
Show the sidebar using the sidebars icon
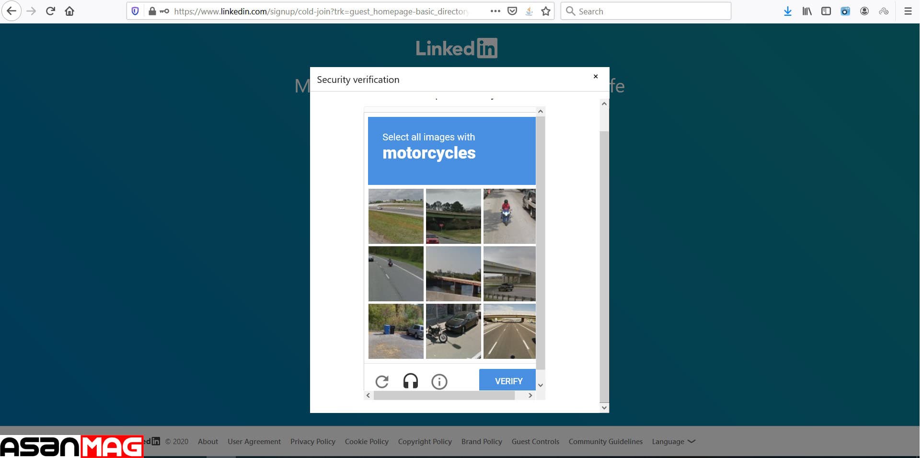[826, 11]
